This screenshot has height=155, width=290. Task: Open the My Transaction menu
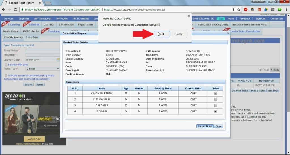[x=43, y=19]
